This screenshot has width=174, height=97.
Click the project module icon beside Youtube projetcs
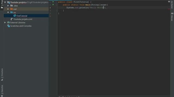(x=8, y=2)
